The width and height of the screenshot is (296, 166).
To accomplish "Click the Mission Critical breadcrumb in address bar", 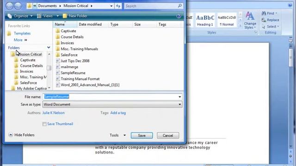I will [76, 6].
